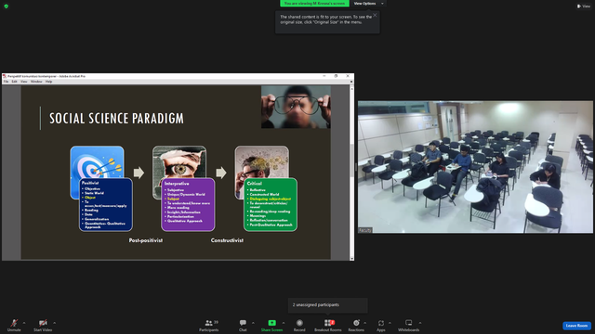Click the Acrobat scrollbar down arrow
Viewport: 595px width, 334px height.
point(351,259)
